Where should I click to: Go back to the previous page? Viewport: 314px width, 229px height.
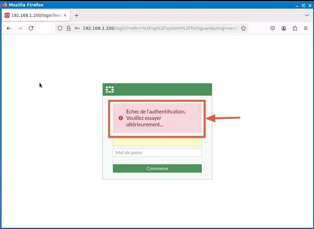pos(9,28)
